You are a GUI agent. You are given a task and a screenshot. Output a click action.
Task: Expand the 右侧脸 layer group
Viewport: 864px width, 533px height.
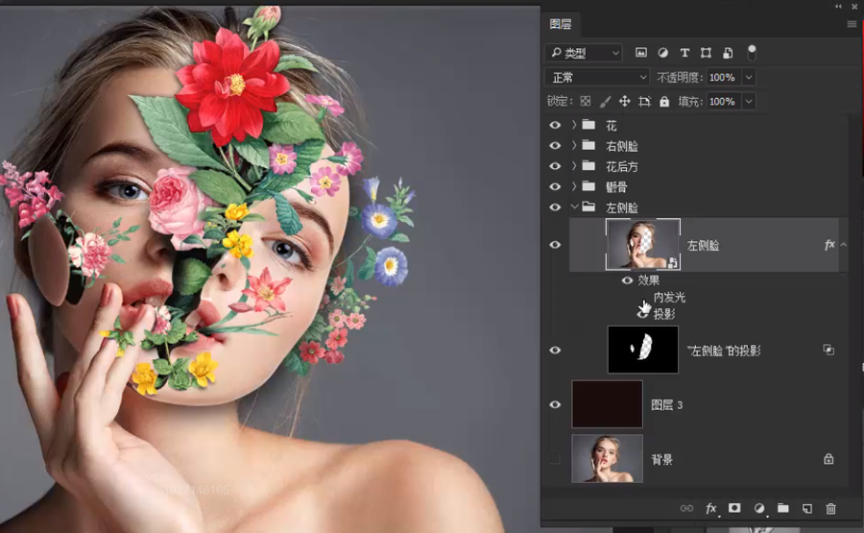pyautogui.click(x=574, y=146)
